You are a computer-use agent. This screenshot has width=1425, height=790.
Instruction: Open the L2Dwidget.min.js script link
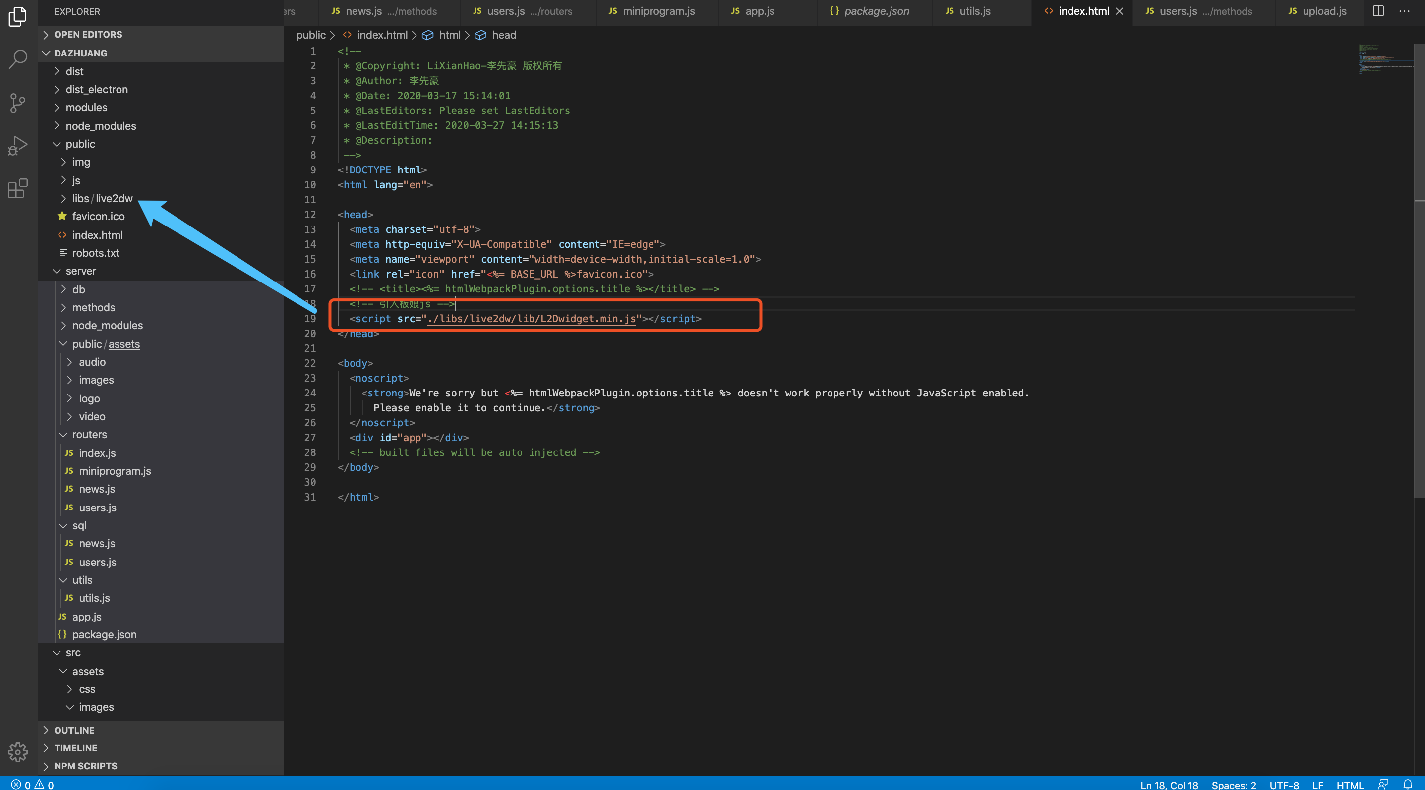tap(531, 319)
